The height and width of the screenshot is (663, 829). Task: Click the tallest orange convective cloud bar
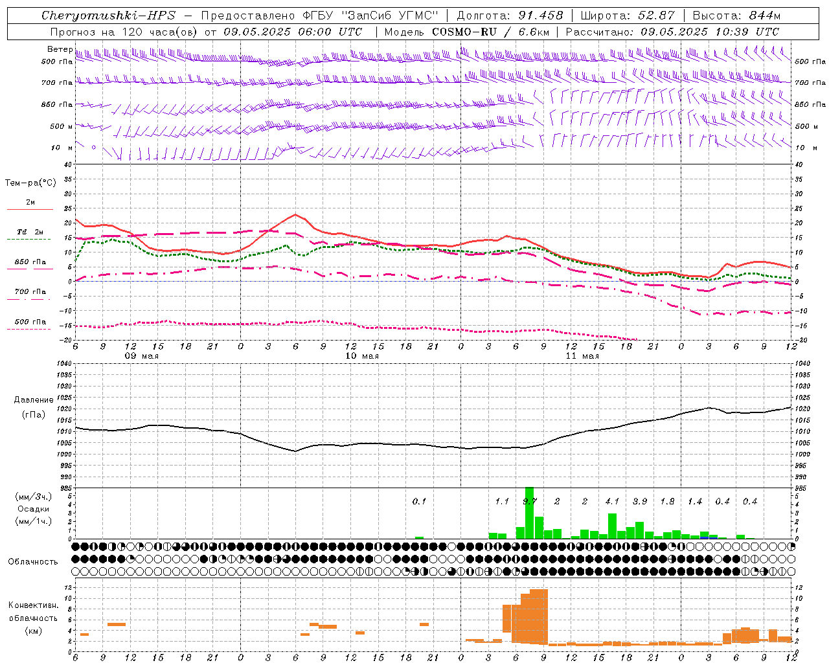point(539,616)
